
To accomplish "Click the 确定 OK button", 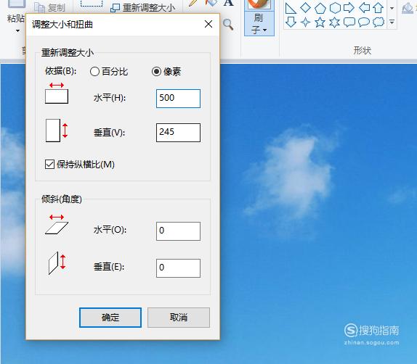I will (x=110, y=318).
